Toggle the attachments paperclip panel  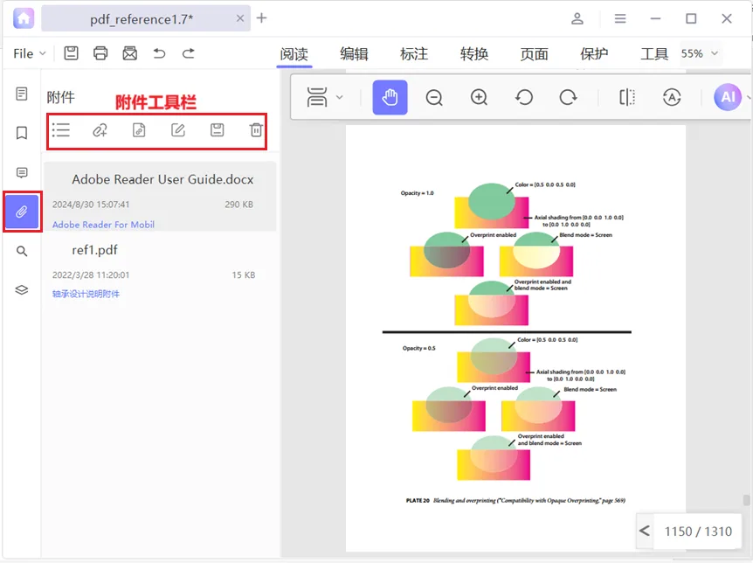point(22,212)
